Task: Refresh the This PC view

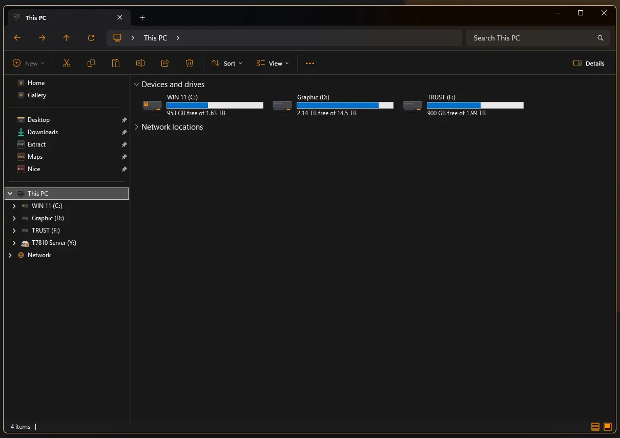Action: (x=91, y=38)
